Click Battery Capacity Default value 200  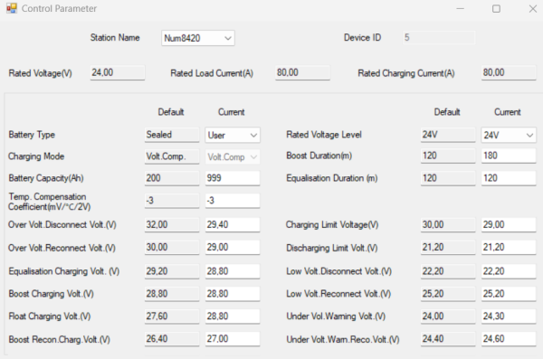point(172,178)
